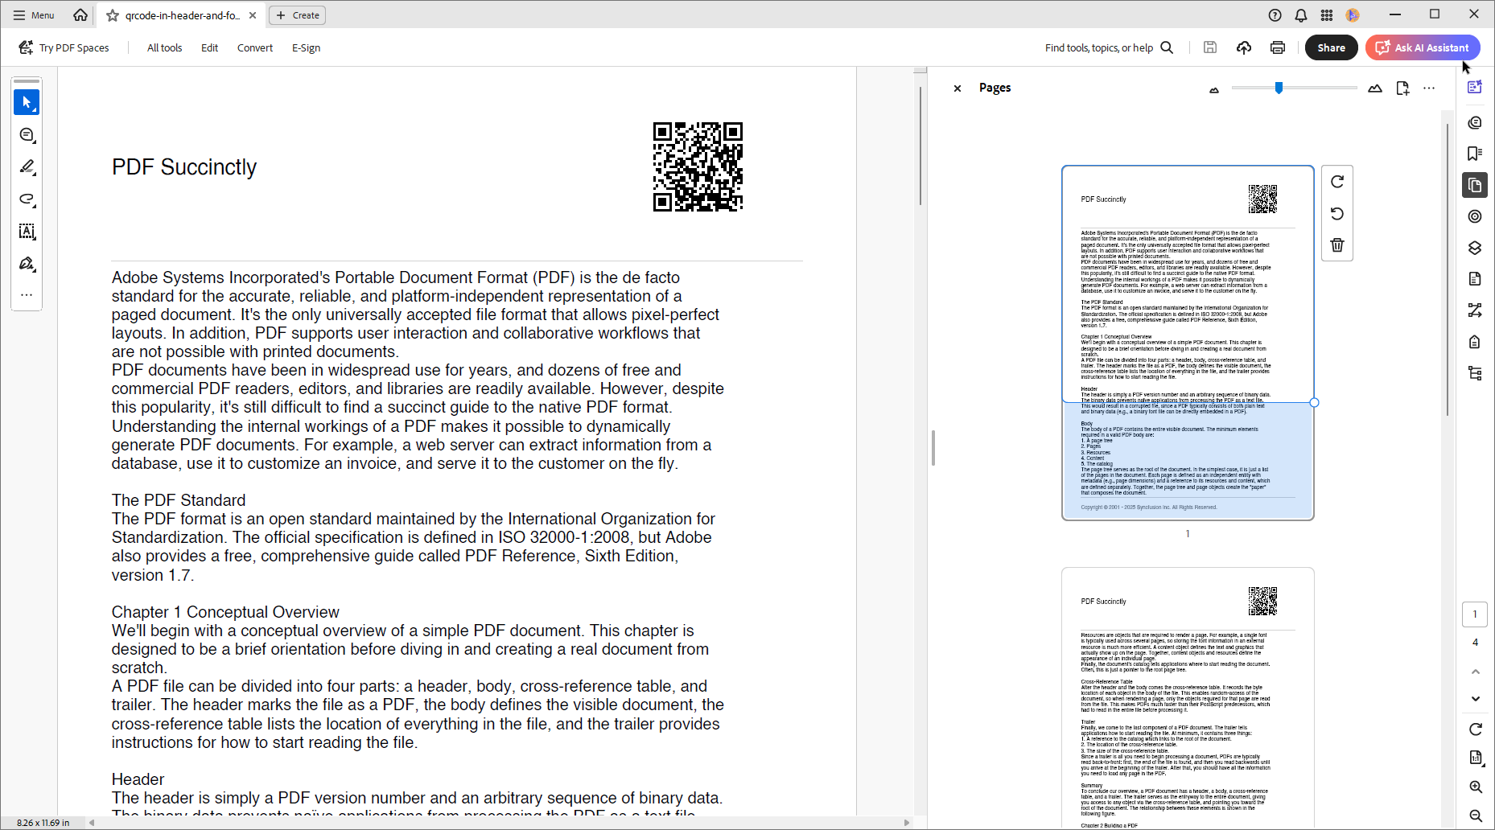Rotate page 1 clockwise

point(1336,182)
